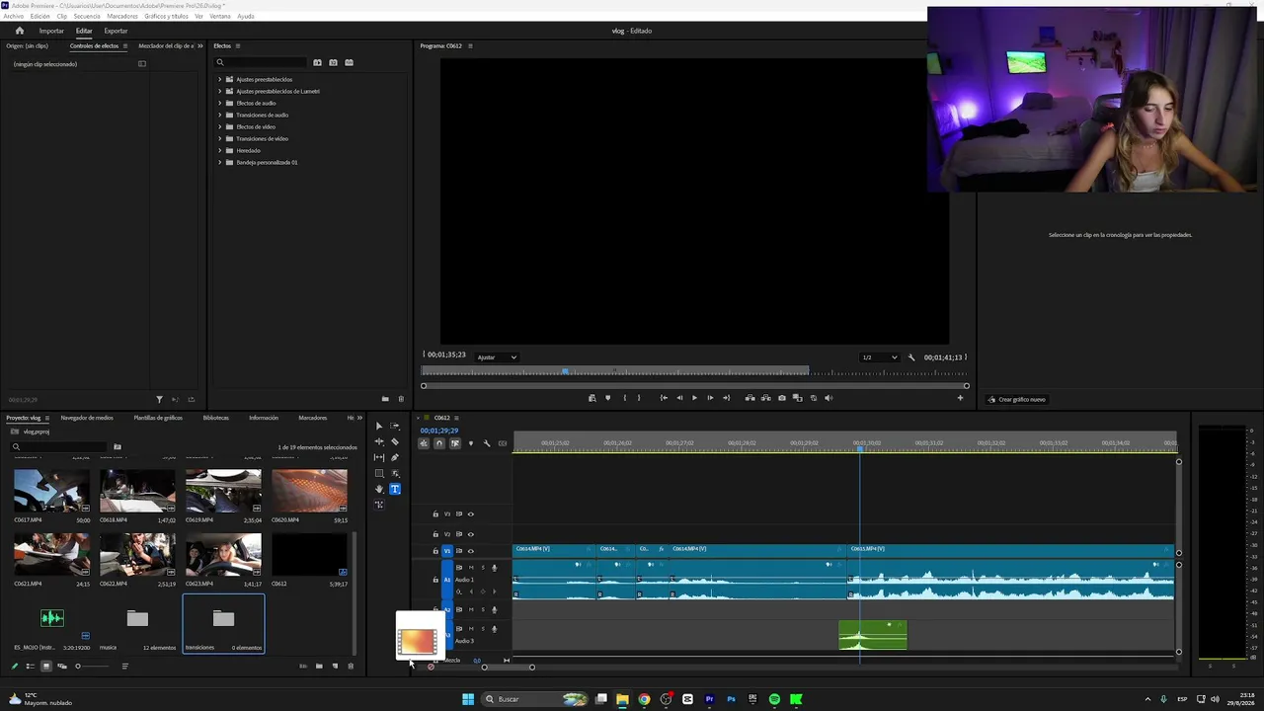Toggle the V3 track lock
Viewport: 1264px width, 711px height.
click(x=435, y=513)
